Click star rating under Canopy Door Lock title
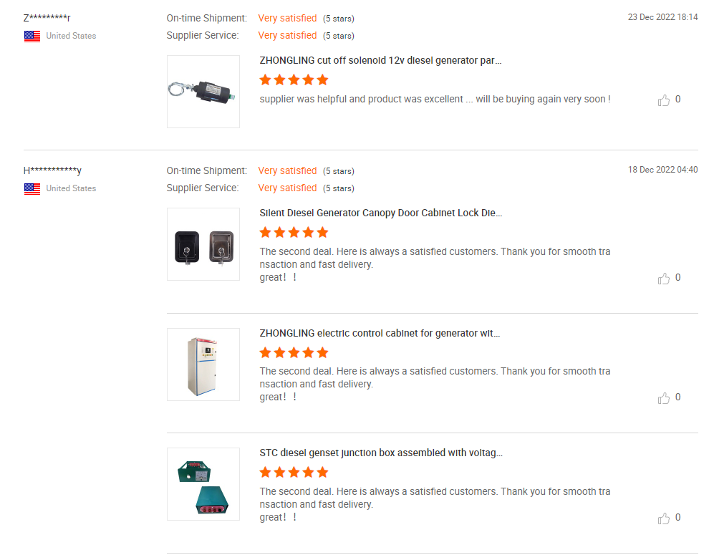709x555 pixels. coord(294,232)
